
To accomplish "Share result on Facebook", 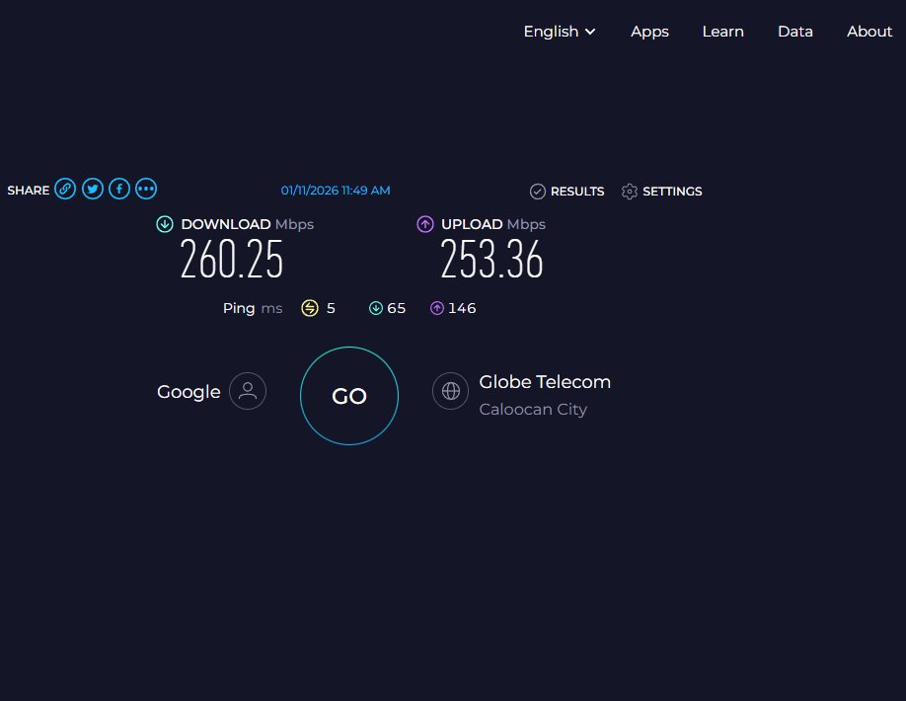I will (x=119, y=189).
